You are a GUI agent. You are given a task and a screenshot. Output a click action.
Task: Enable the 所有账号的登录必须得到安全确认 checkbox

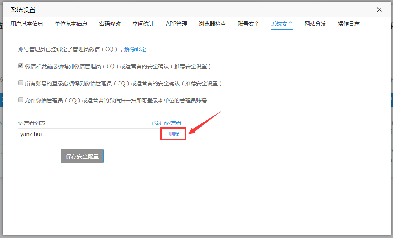click(x=21, y=83)
